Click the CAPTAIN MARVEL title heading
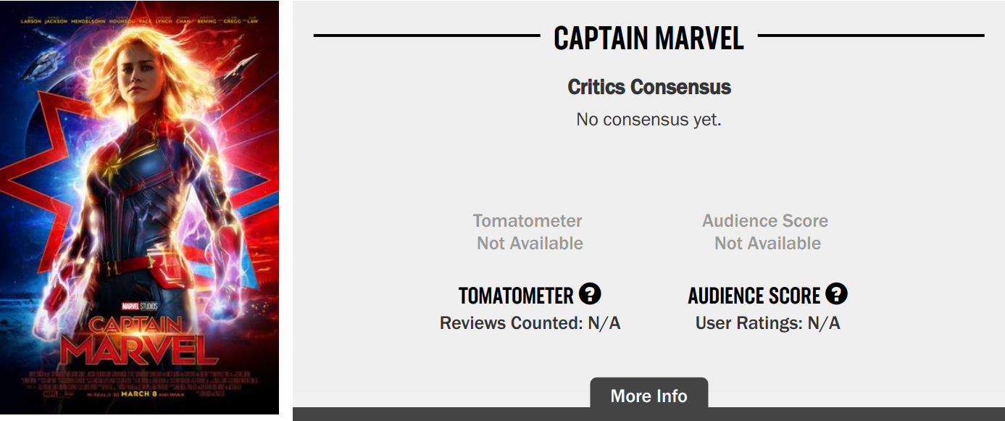This screenshot has height=421, width=1005. tap(649, 38)
